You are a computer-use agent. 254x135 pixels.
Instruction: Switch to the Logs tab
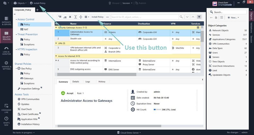(x=88, y=82)
